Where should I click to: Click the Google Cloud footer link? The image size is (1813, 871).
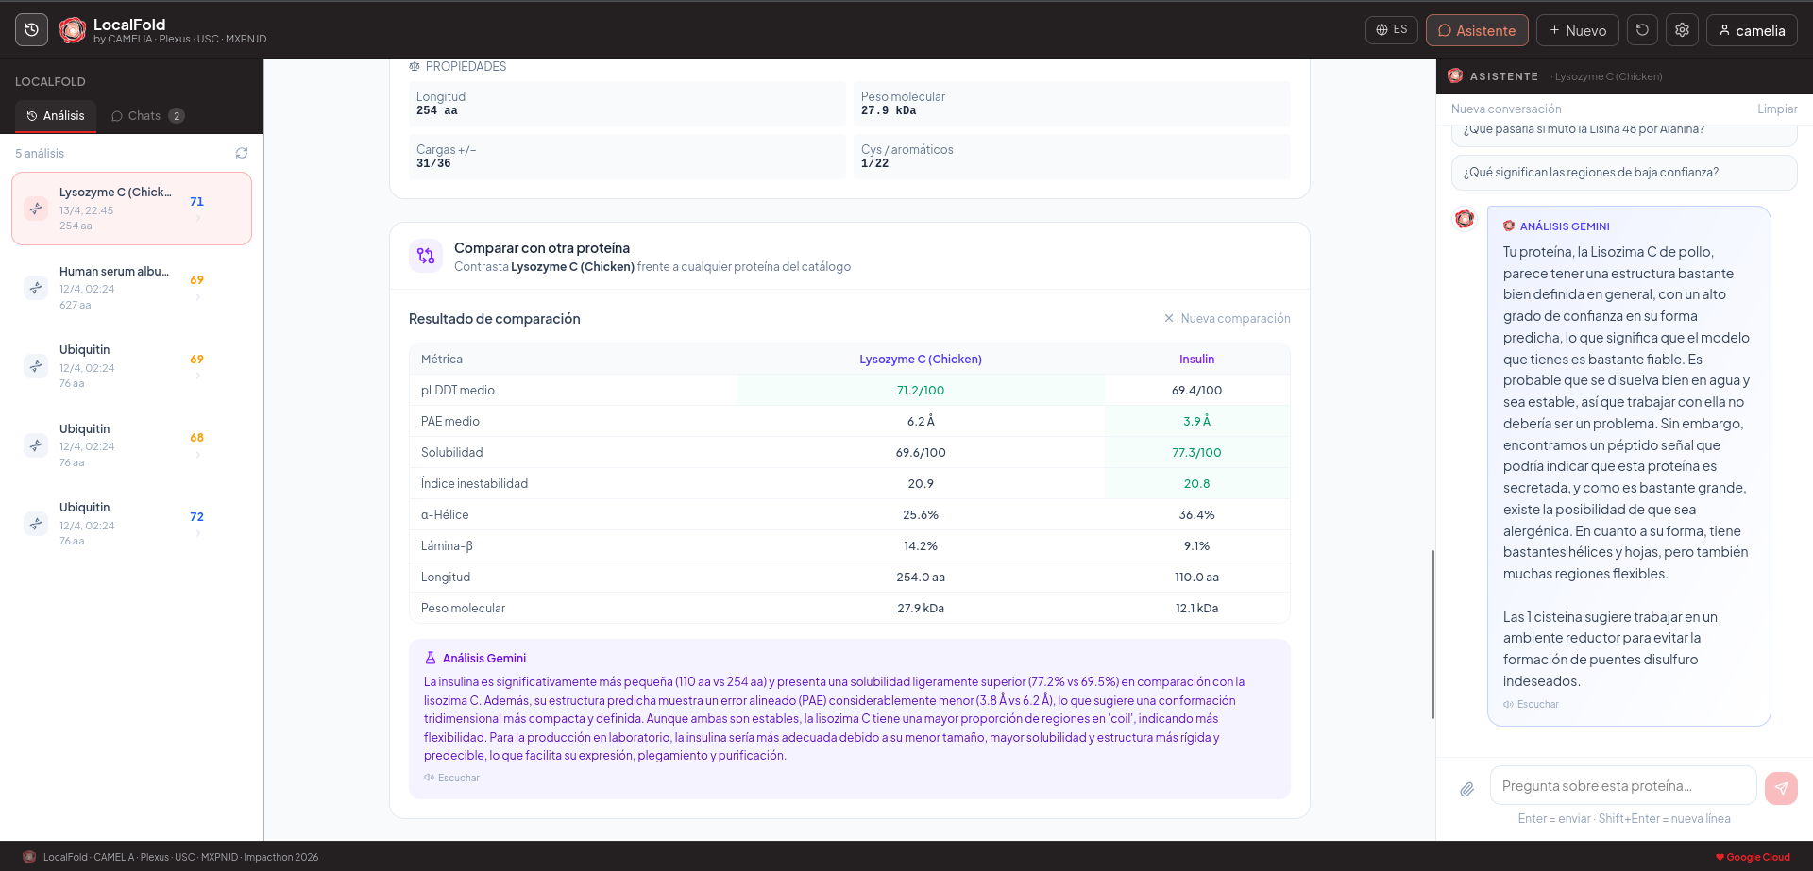(x=1753, y=857)
